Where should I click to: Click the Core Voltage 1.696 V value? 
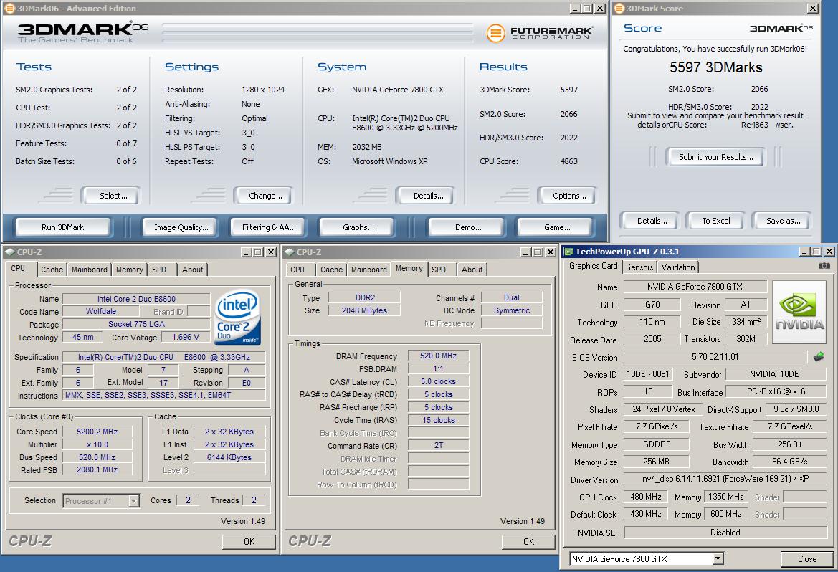pos(186,337)
